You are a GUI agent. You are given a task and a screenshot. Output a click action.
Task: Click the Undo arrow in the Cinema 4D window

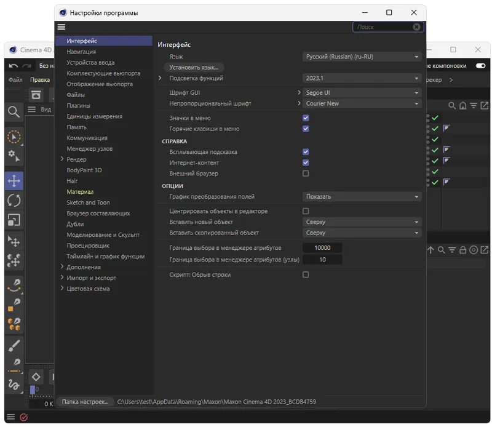14,66
